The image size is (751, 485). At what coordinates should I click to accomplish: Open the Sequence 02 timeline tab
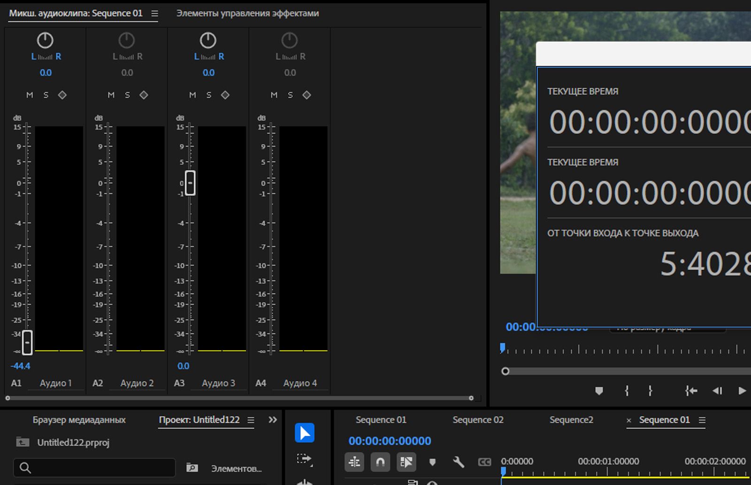[478, 420]
